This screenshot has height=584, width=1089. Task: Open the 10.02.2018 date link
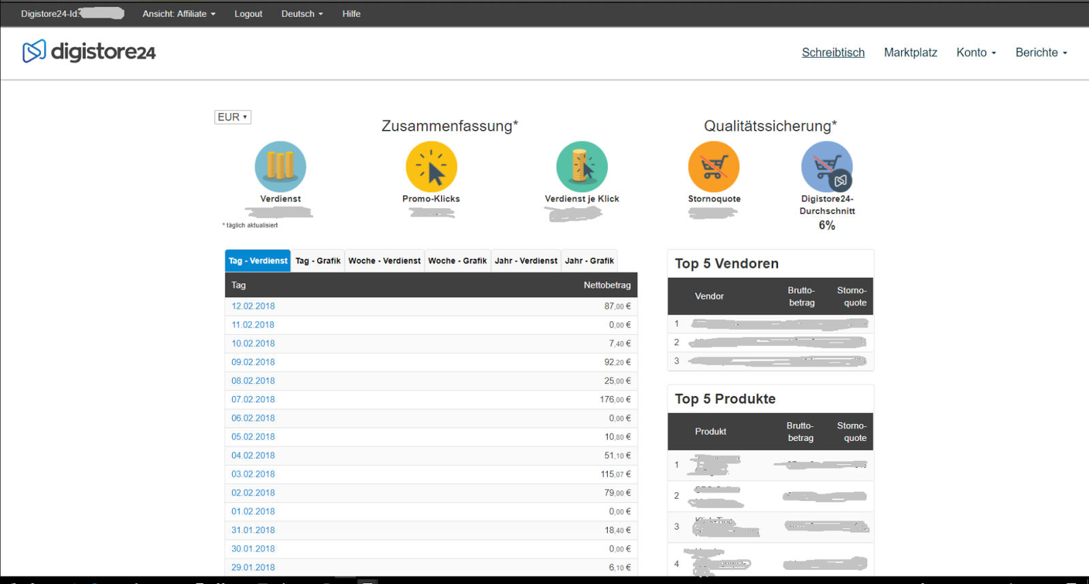pyautogui.click(x=253, y=344)
